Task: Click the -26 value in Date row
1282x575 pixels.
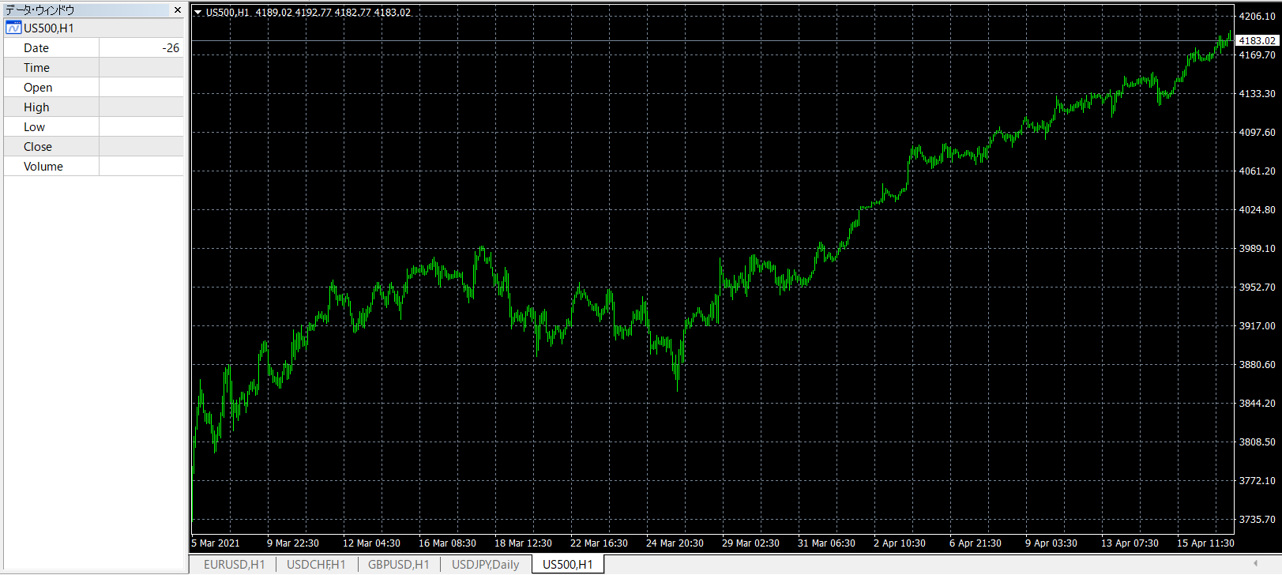Action: tap(171, 48)
